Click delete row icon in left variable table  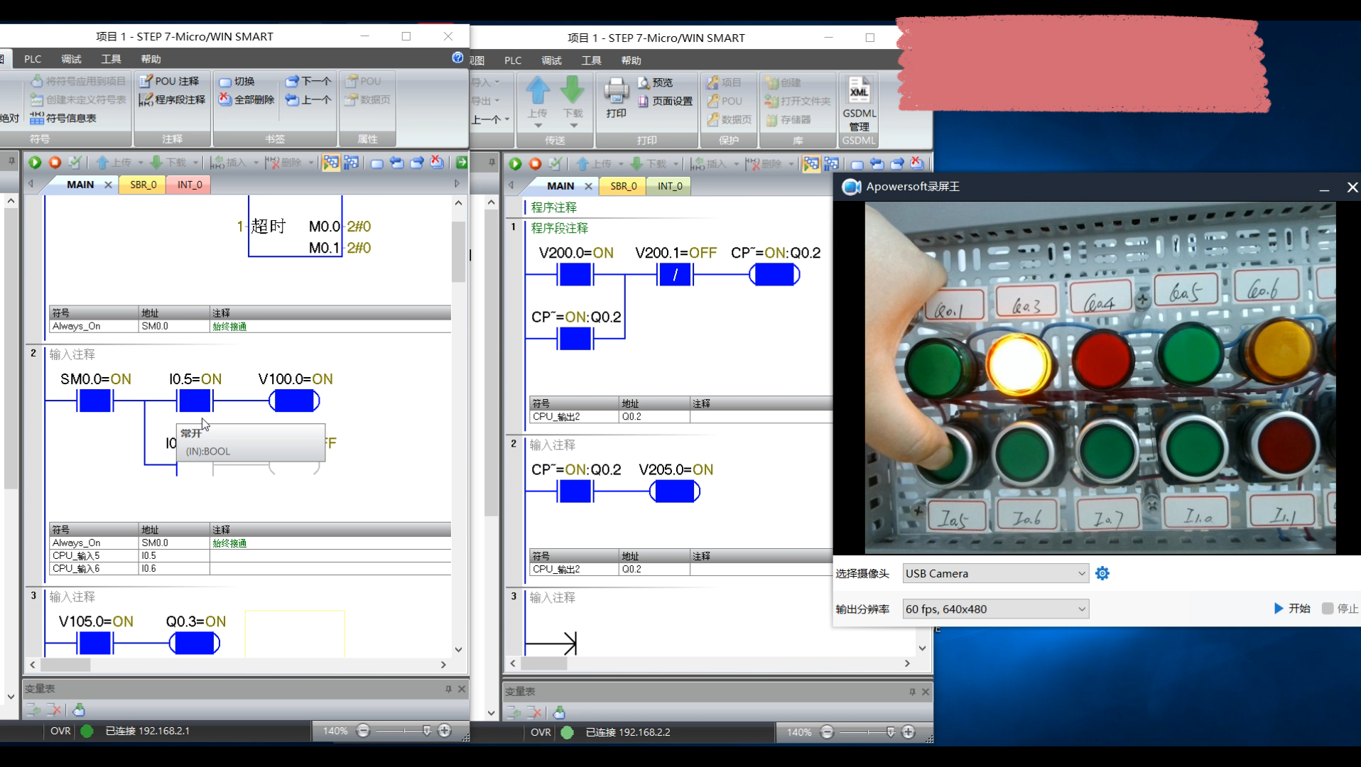pyautogui.click(x=53, y=709)
